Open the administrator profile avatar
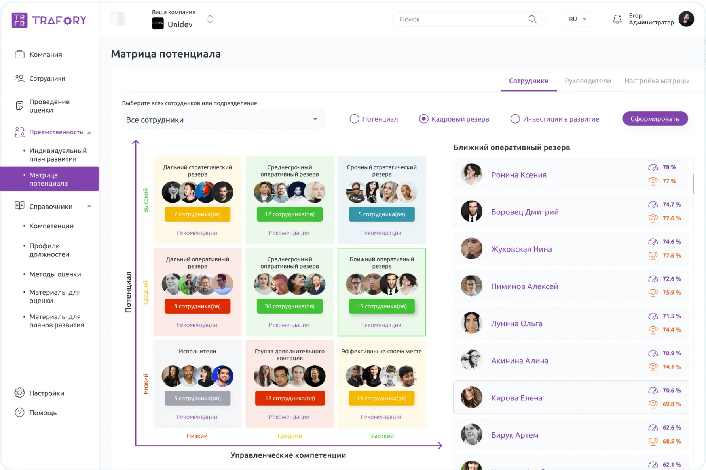The height and width of the screenshot is (470, 706). point(686,19)
